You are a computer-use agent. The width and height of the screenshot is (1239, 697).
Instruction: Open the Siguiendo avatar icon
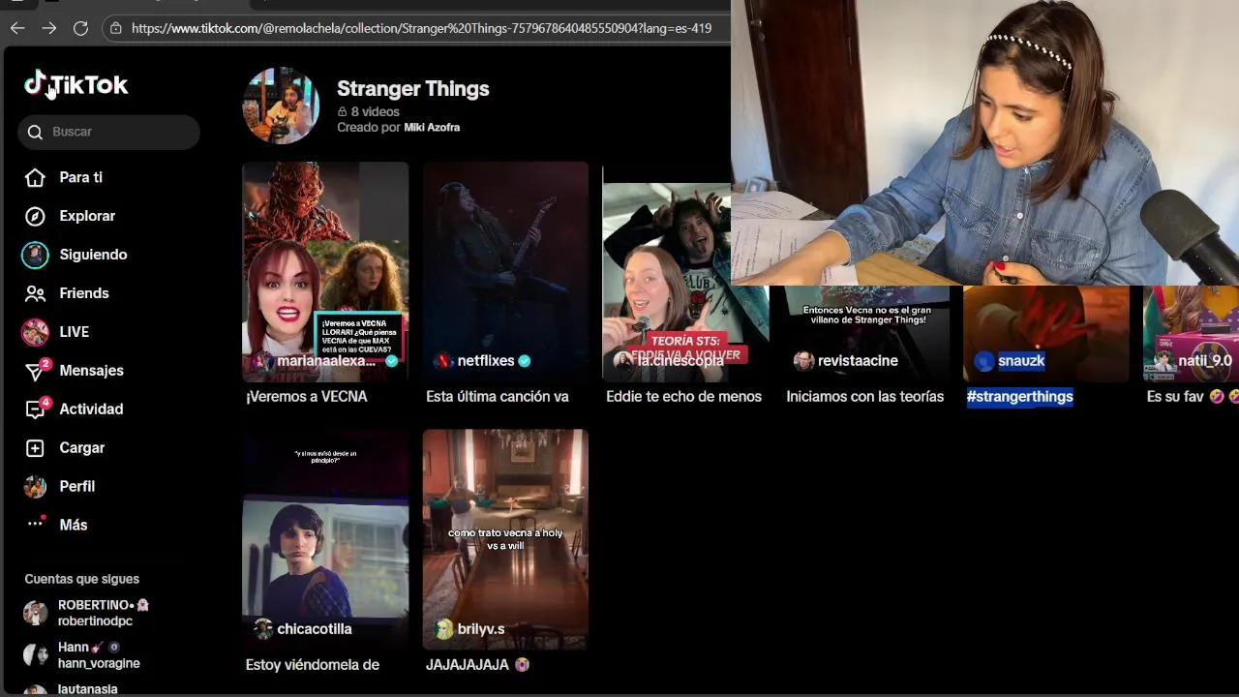pos(35,255)
